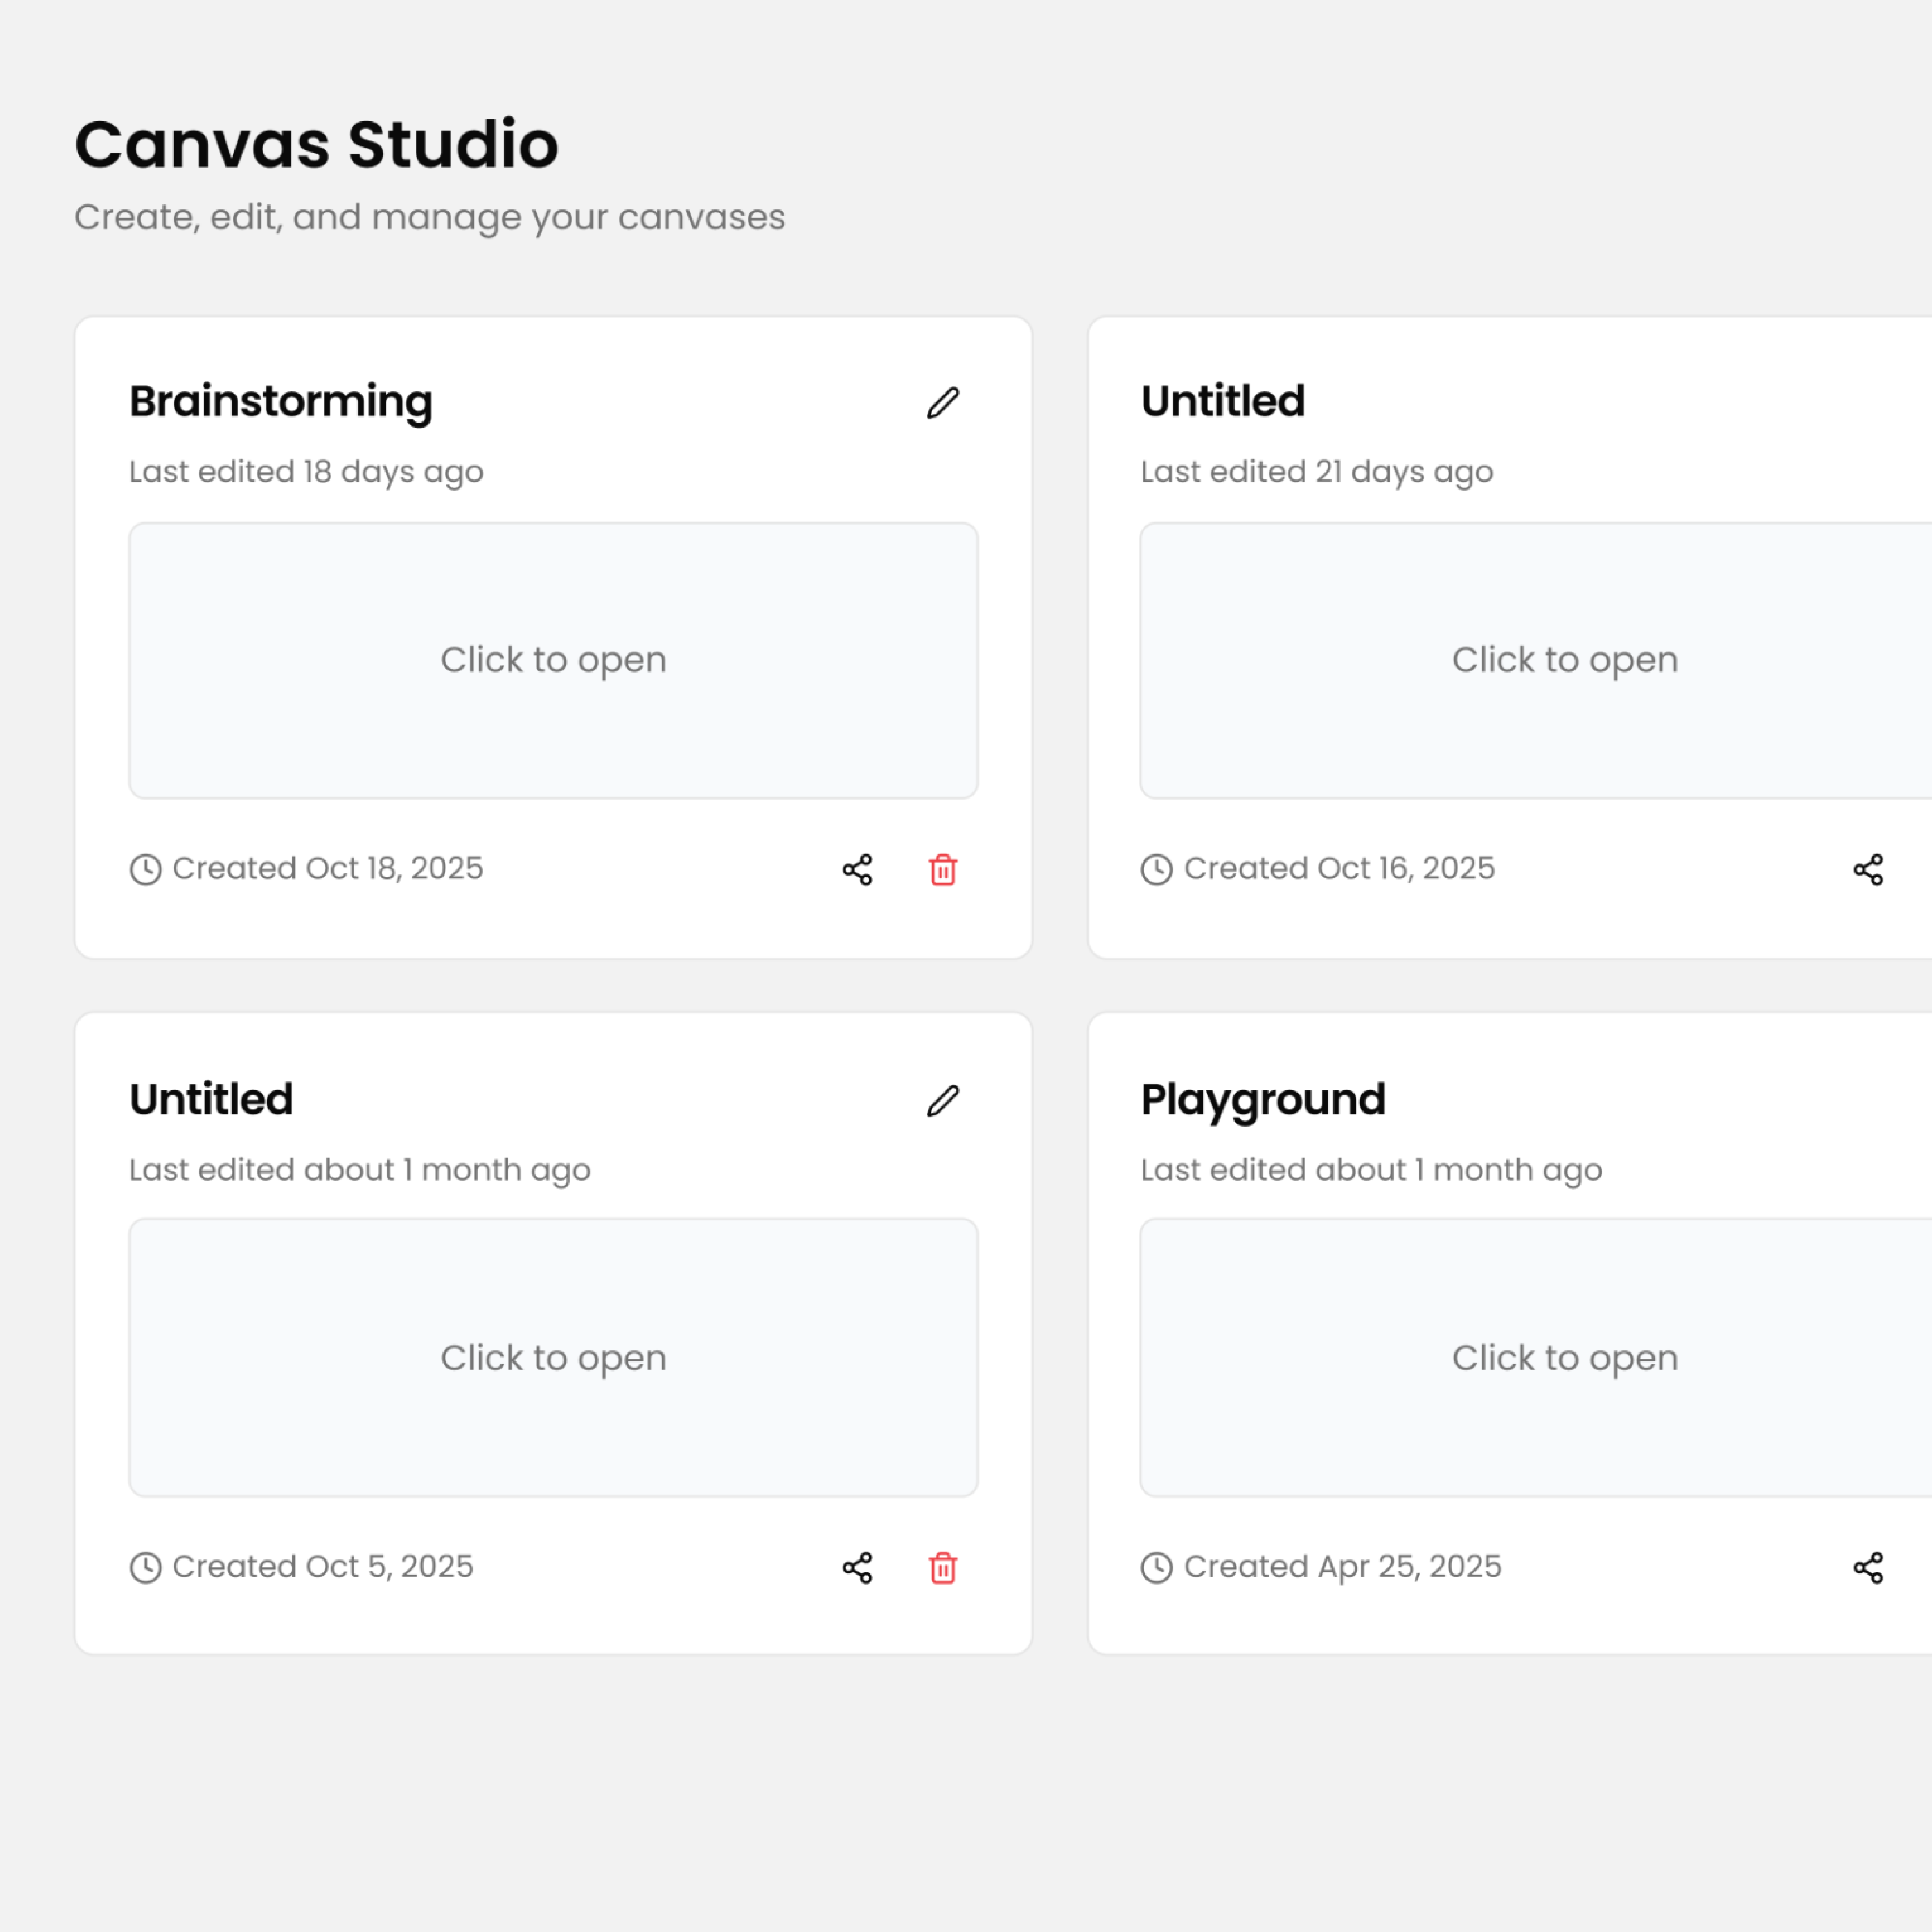Image resolution: width=1932 pixels, height=1932 pixels.
Task: Click the 'Created Oct 16, 2025' label
Action: [1339, 868]
